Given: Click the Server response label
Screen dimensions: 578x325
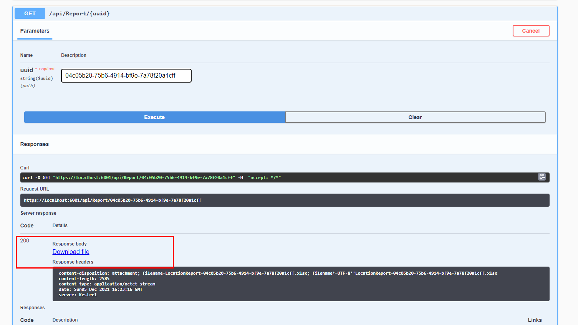Looking at the screenshot, I should pos(38,213).
